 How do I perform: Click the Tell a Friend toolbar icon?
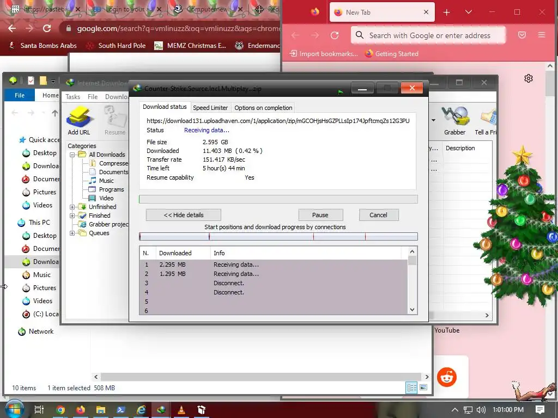[x=486, y=120]
